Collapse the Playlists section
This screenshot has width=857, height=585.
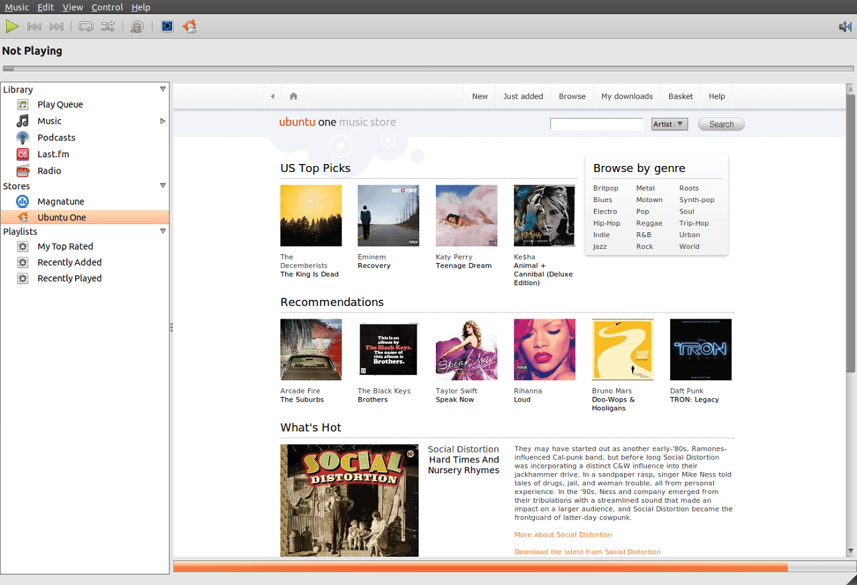click(162, 231)
